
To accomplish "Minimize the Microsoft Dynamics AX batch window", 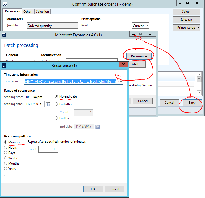I will click(x=133, y=34).
